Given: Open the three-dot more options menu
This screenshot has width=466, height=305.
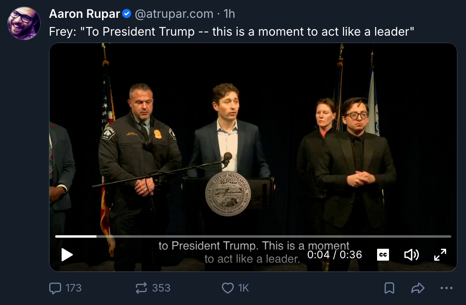Looking at the screenshot, I should (x=447, y=288).
